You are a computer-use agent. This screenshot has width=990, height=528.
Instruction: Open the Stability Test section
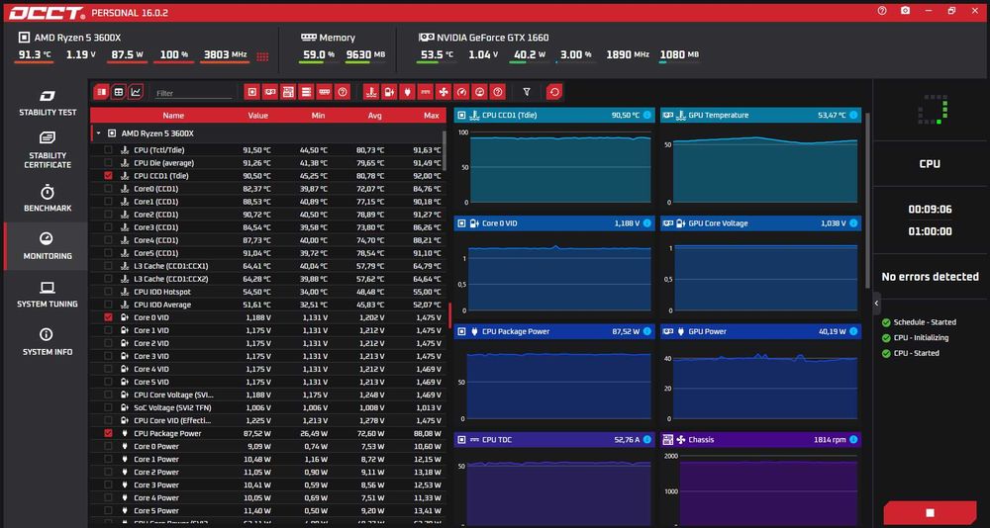(x=48, y=103)
